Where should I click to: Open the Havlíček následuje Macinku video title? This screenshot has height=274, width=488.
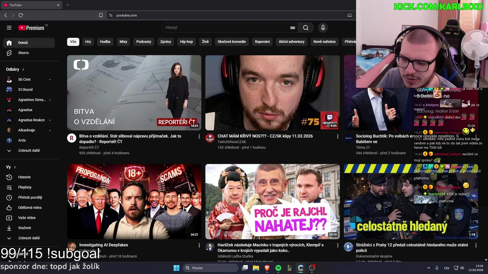point(270,248)
